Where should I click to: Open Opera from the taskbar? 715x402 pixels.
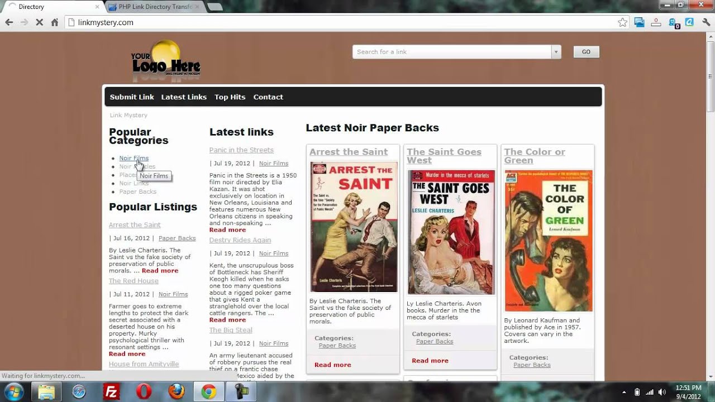pyautogui.click(x=144, y=391)
